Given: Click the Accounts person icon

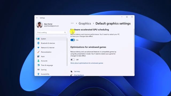Looking at the screenshot, I should coord(38,61).
